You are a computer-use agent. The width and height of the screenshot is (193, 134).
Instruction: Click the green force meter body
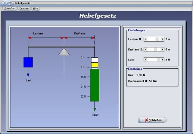pyautogui.click(x=95, y=85)
